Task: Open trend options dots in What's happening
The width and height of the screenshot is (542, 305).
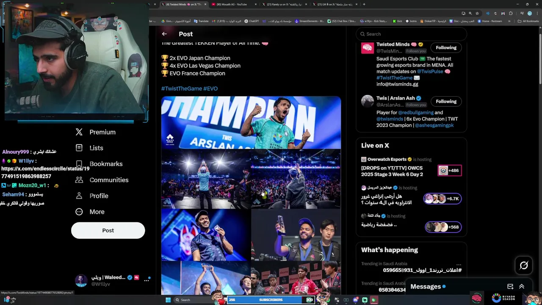Action: (459, 264)
